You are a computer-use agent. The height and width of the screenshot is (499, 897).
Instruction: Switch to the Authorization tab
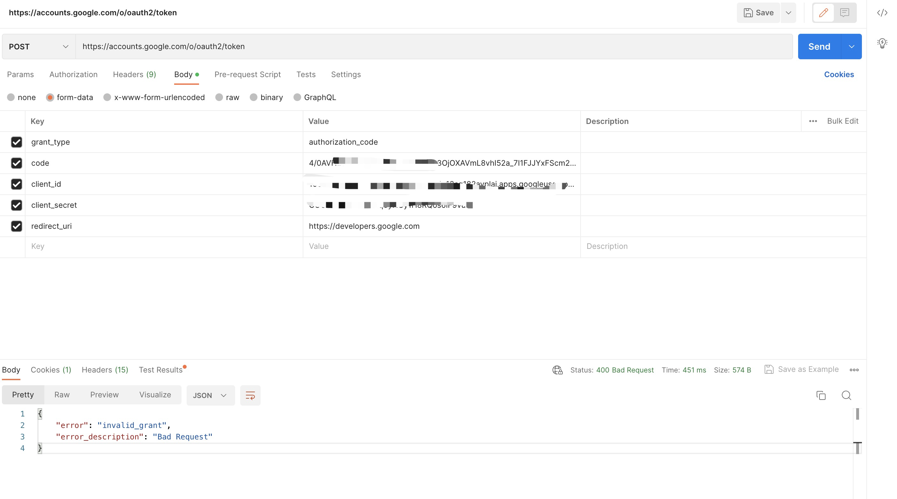pyautogui.click(x=73, y=75)
